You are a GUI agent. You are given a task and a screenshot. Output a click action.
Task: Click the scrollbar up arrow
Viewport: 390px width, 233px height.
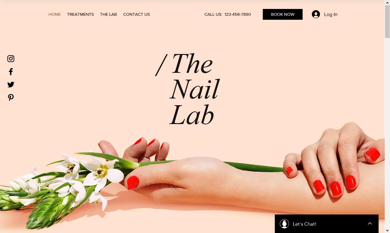tap(387, 2)
